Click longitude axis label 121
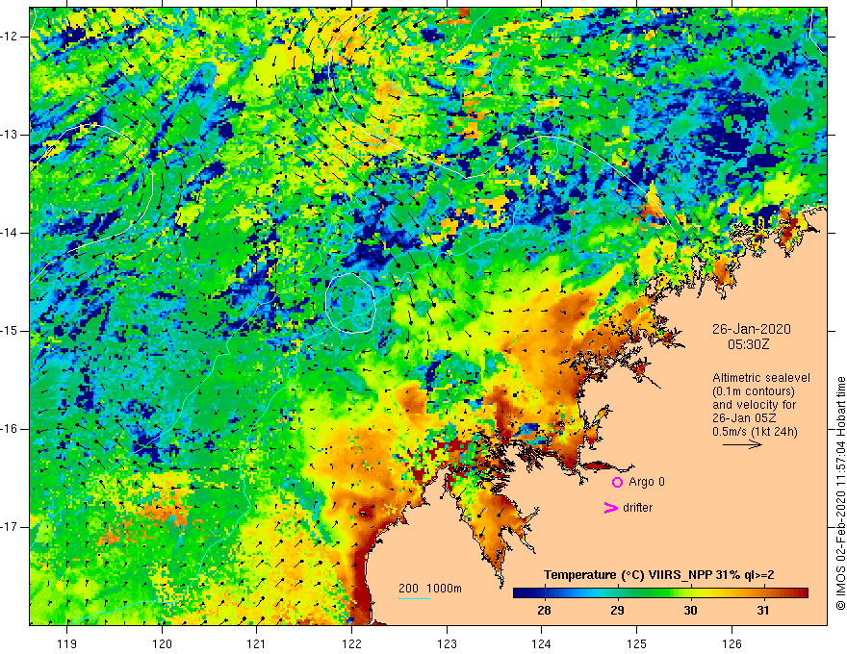This screenshot has width=847, height=654. coord(257,643)
